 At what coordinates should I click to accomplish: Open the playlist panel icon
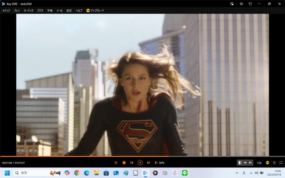(x=116, y=163)
